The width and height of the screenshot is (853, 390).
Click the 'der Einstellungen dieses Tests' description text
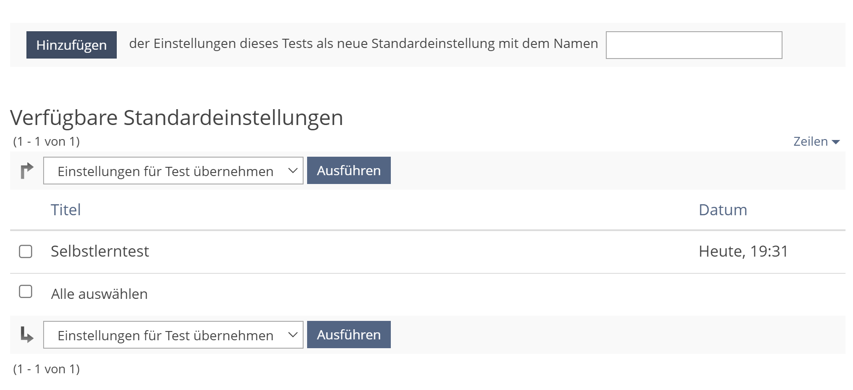(363, 44)
